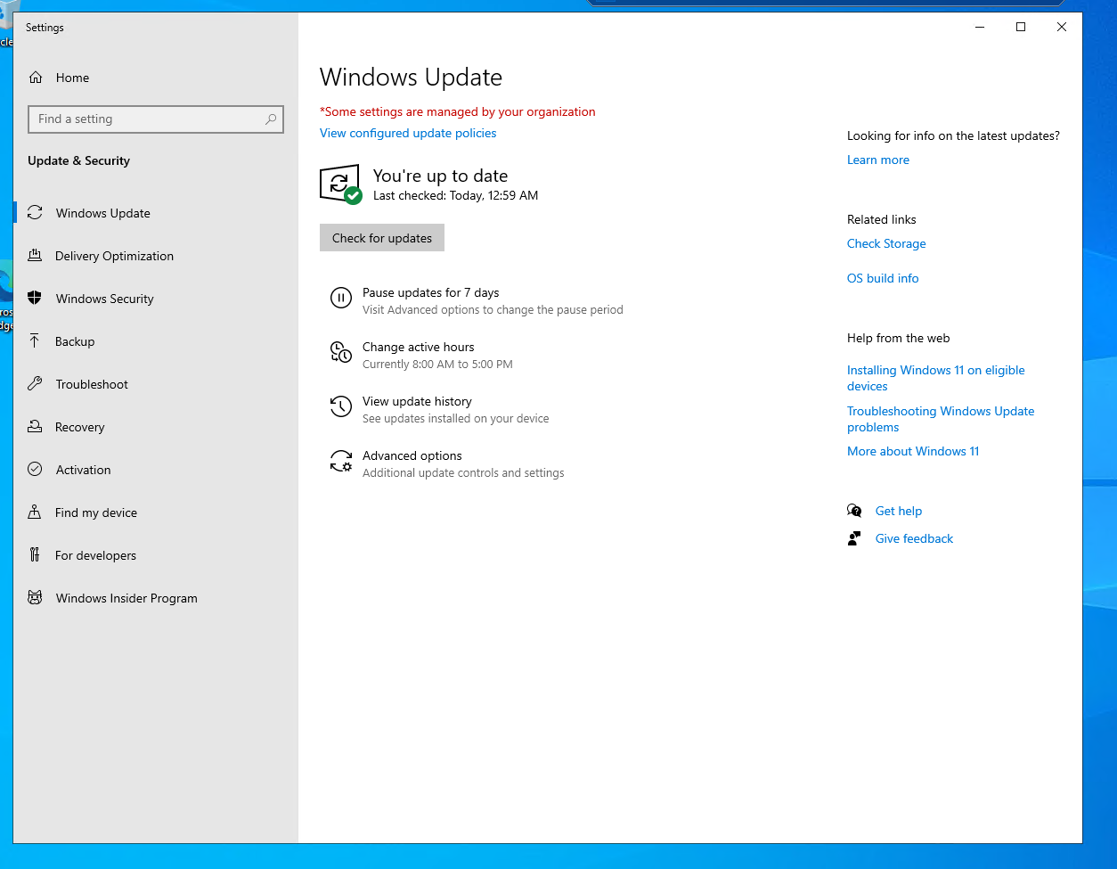
Task: Click the Windows Security shield icon
Action: [35, 299]
